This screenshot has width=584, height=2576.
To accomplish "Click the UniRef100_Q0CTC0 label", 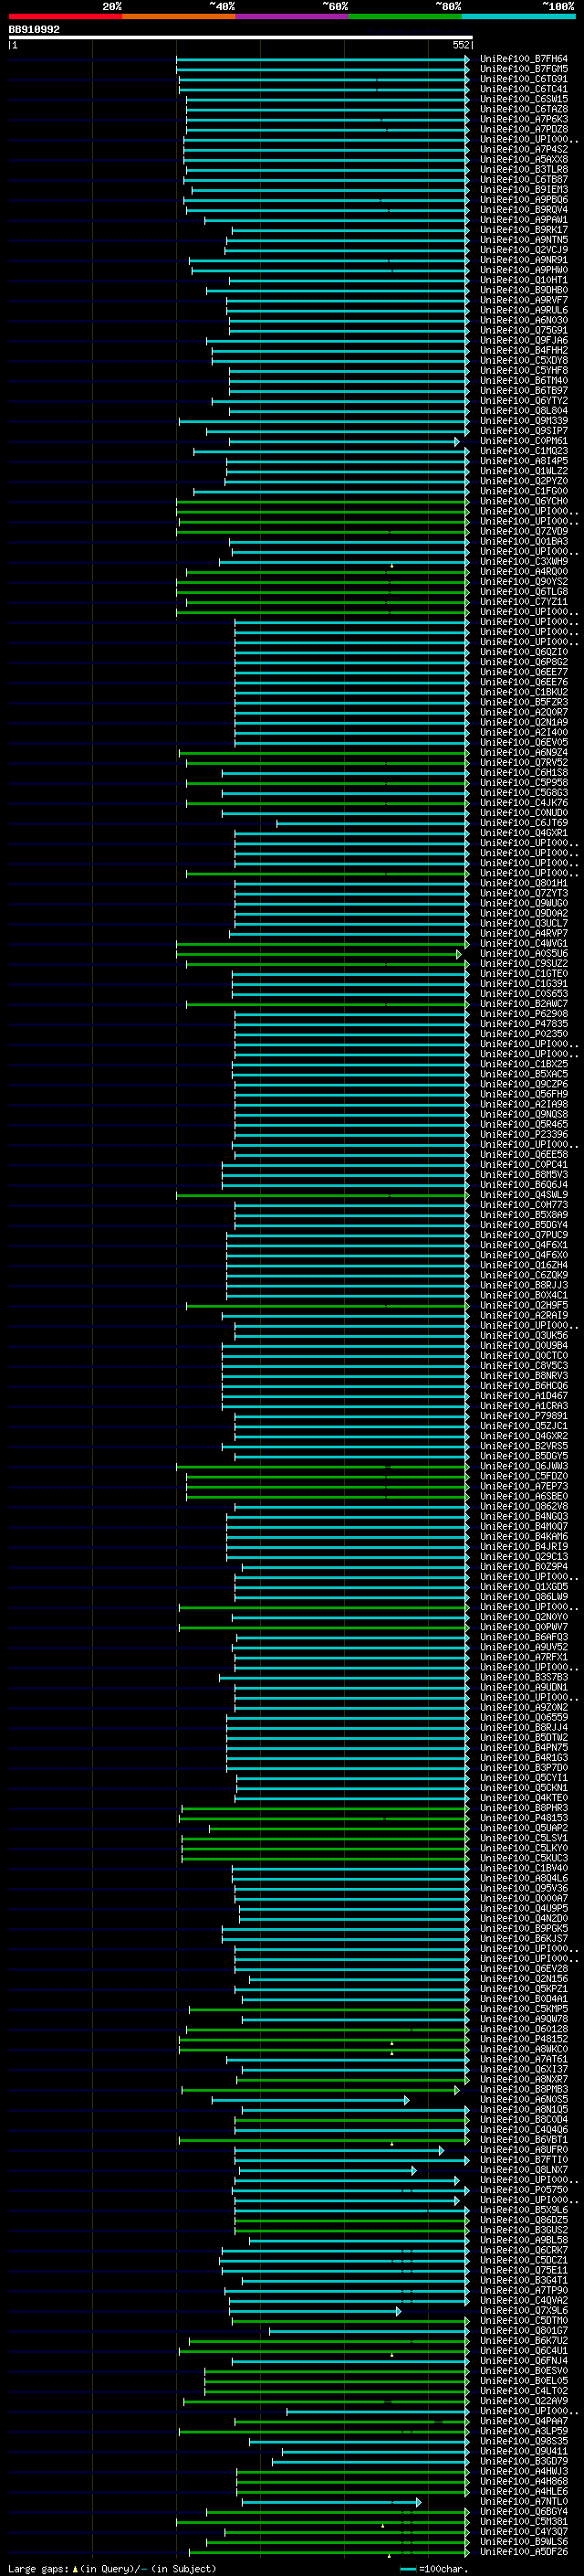I will pyautogui.click(x=523, y=1355).
